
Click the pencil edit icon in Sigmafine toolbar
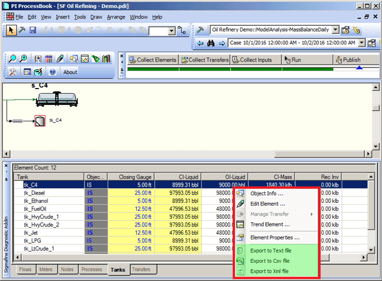[x=60, y=59]
